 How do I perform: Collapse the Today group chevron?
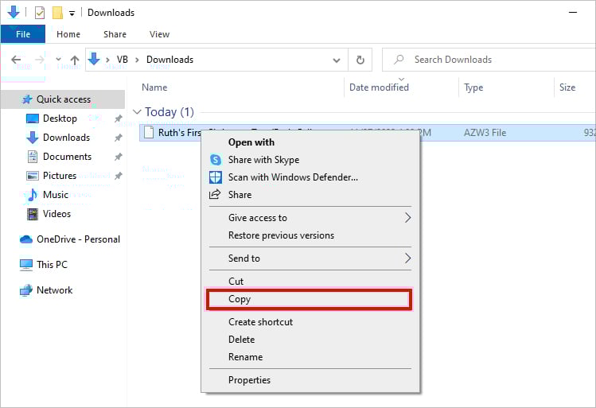(x=137, y=112)
